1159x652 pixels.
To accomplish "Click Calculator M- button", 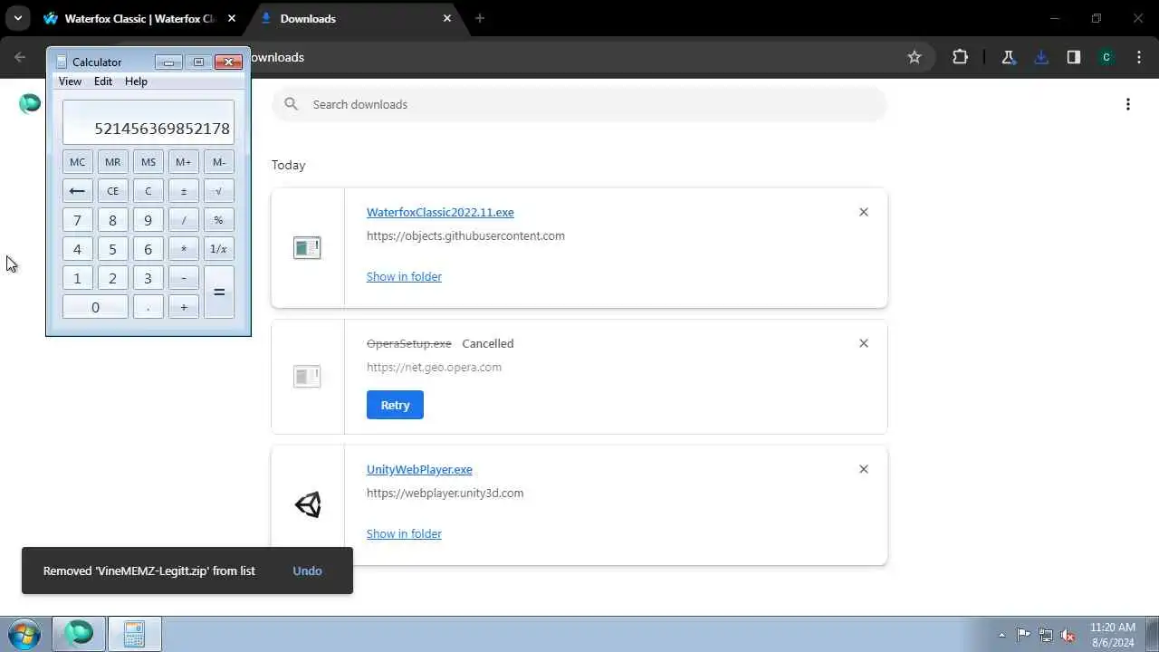I will [218, 162].
